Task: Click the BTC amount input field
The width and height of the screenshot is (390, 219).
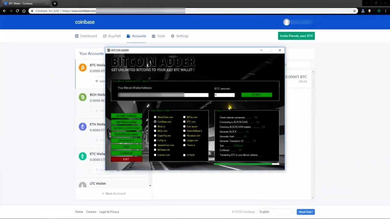Action: pos(225,95)
